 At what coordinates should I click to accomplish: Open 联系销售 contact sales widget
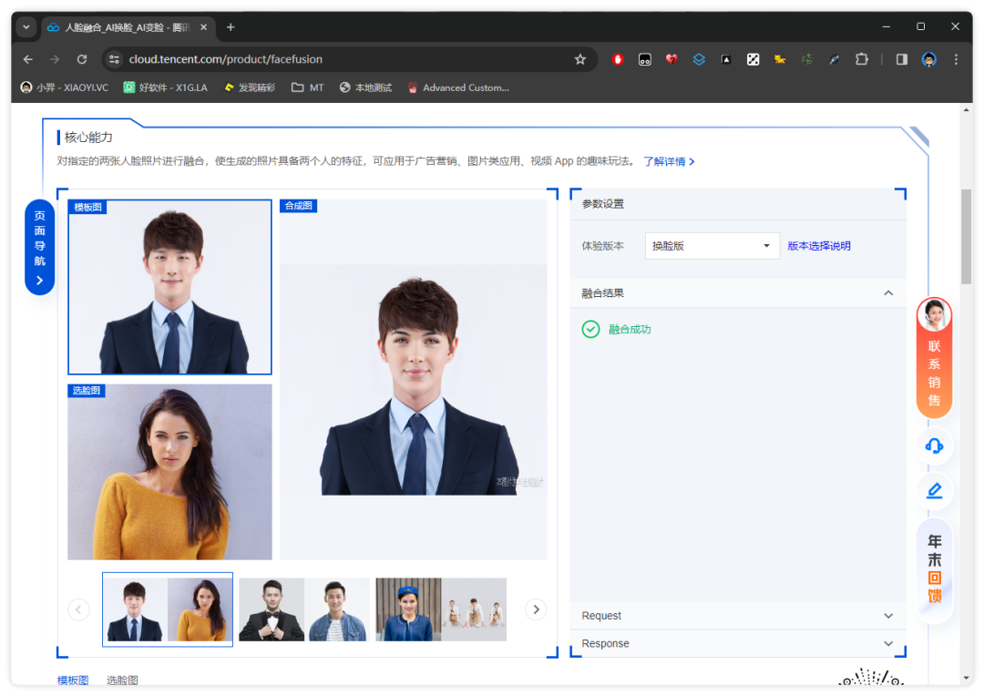click(935, 358)
